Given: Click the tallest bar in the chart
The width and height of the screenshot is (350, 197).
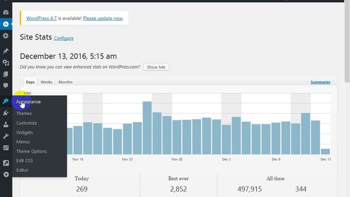Looking at the screenshot, I should coord(147,128).
